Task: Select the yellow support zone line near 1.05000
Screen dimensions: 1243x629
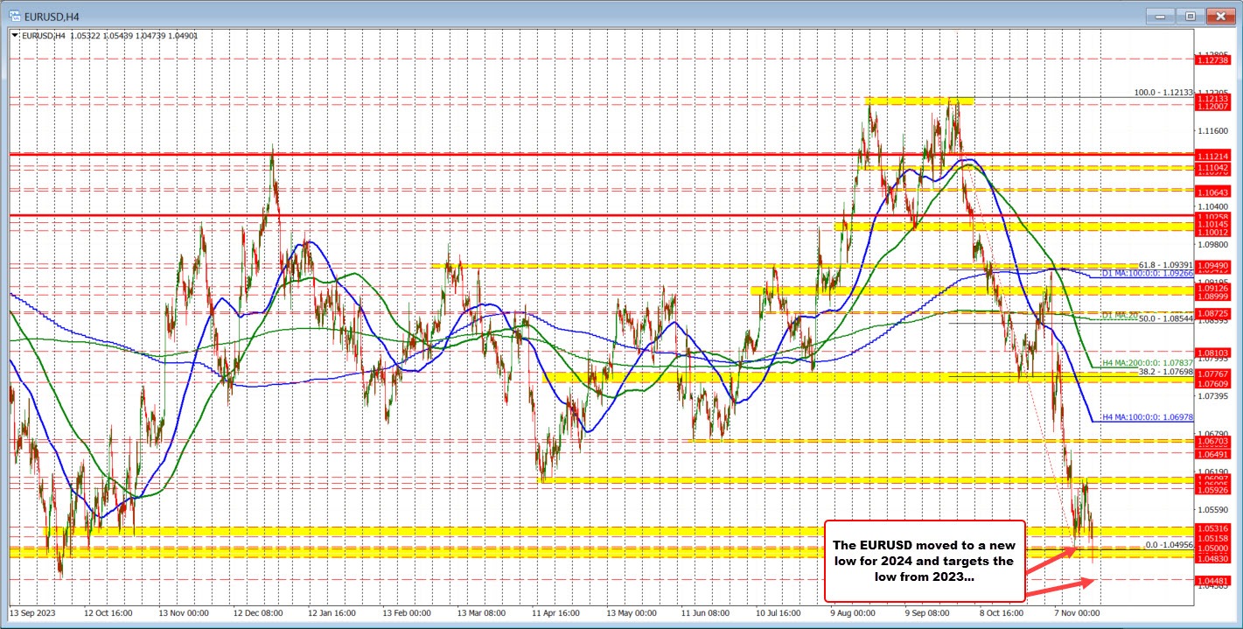Action: (x=525, y=552)
